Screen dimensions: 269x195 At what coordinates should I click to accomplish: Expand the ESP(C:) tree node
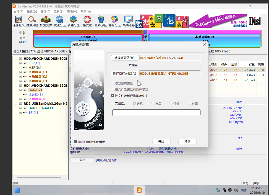click(20, 63)
